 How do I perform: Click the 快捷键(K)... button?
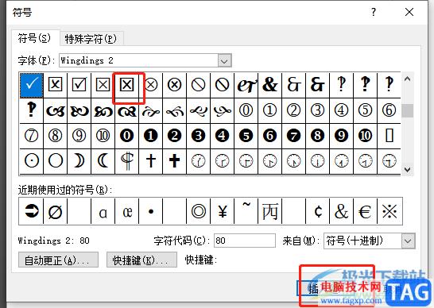click(x=141, y=260)
